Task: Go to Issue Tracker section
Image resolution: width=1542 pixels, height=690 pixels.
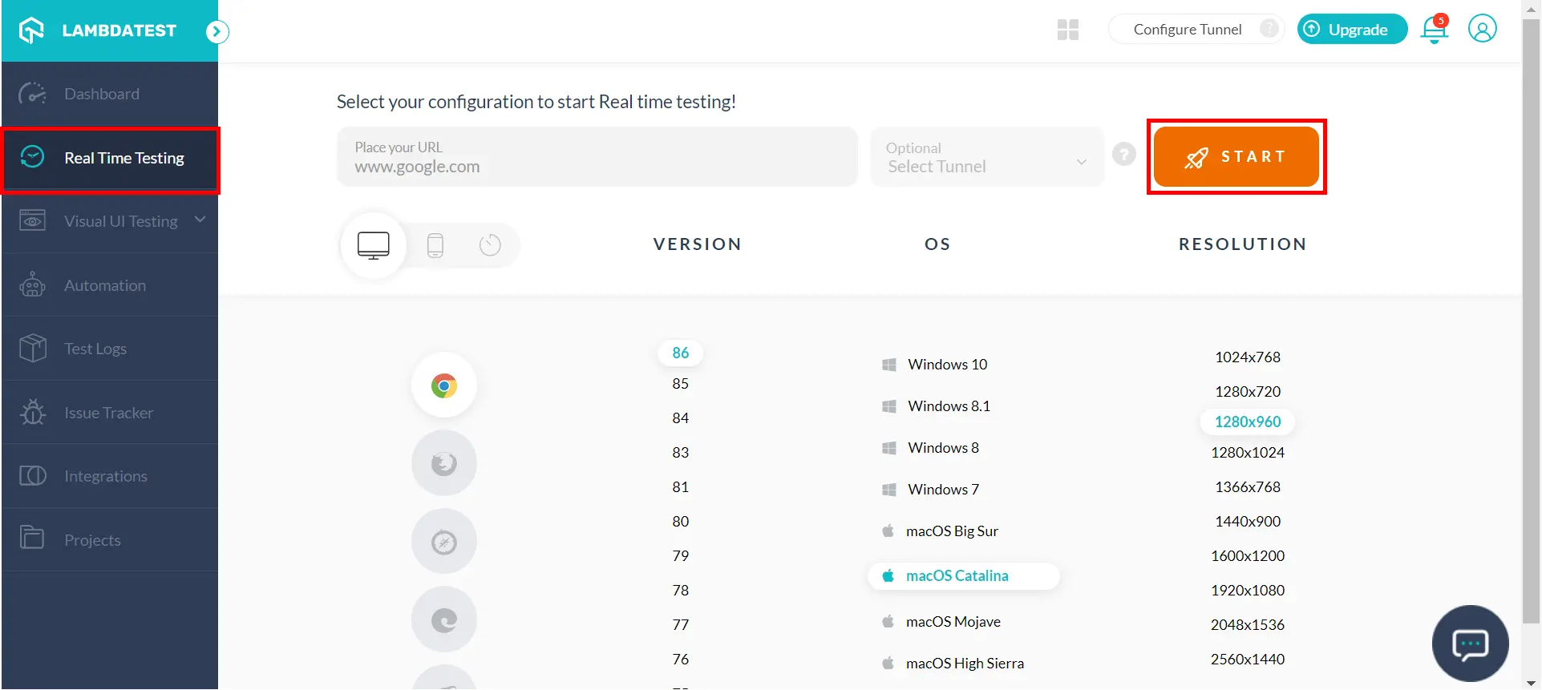Action: click(108, 413)
